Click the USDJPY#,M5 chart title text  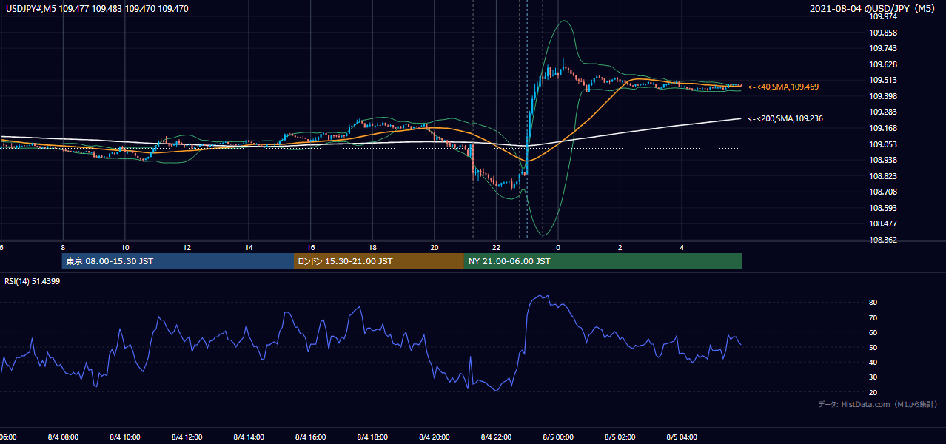96,9
